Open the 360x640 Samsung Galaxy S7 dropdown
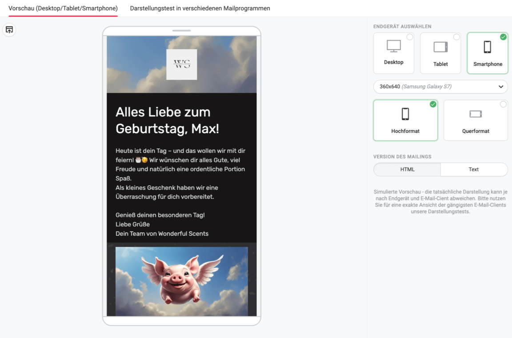This screenshot has height=338, width=512. (440, 87)
